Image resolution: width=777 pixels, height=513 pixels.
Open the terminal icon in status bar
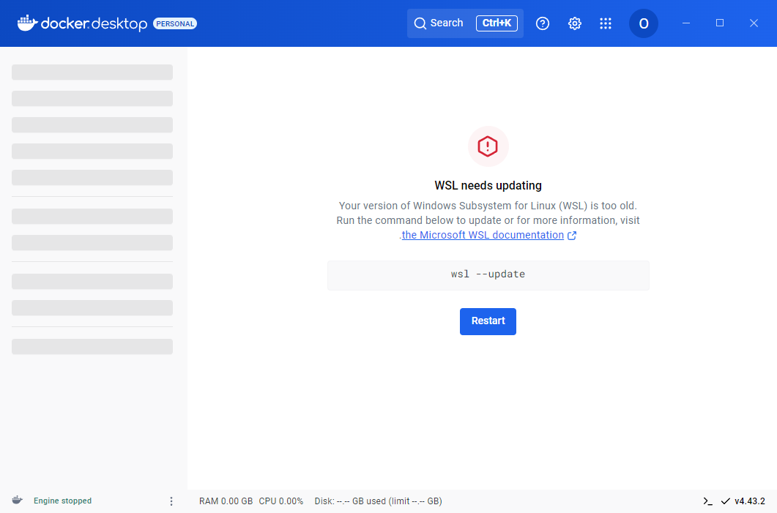[707, 501]
